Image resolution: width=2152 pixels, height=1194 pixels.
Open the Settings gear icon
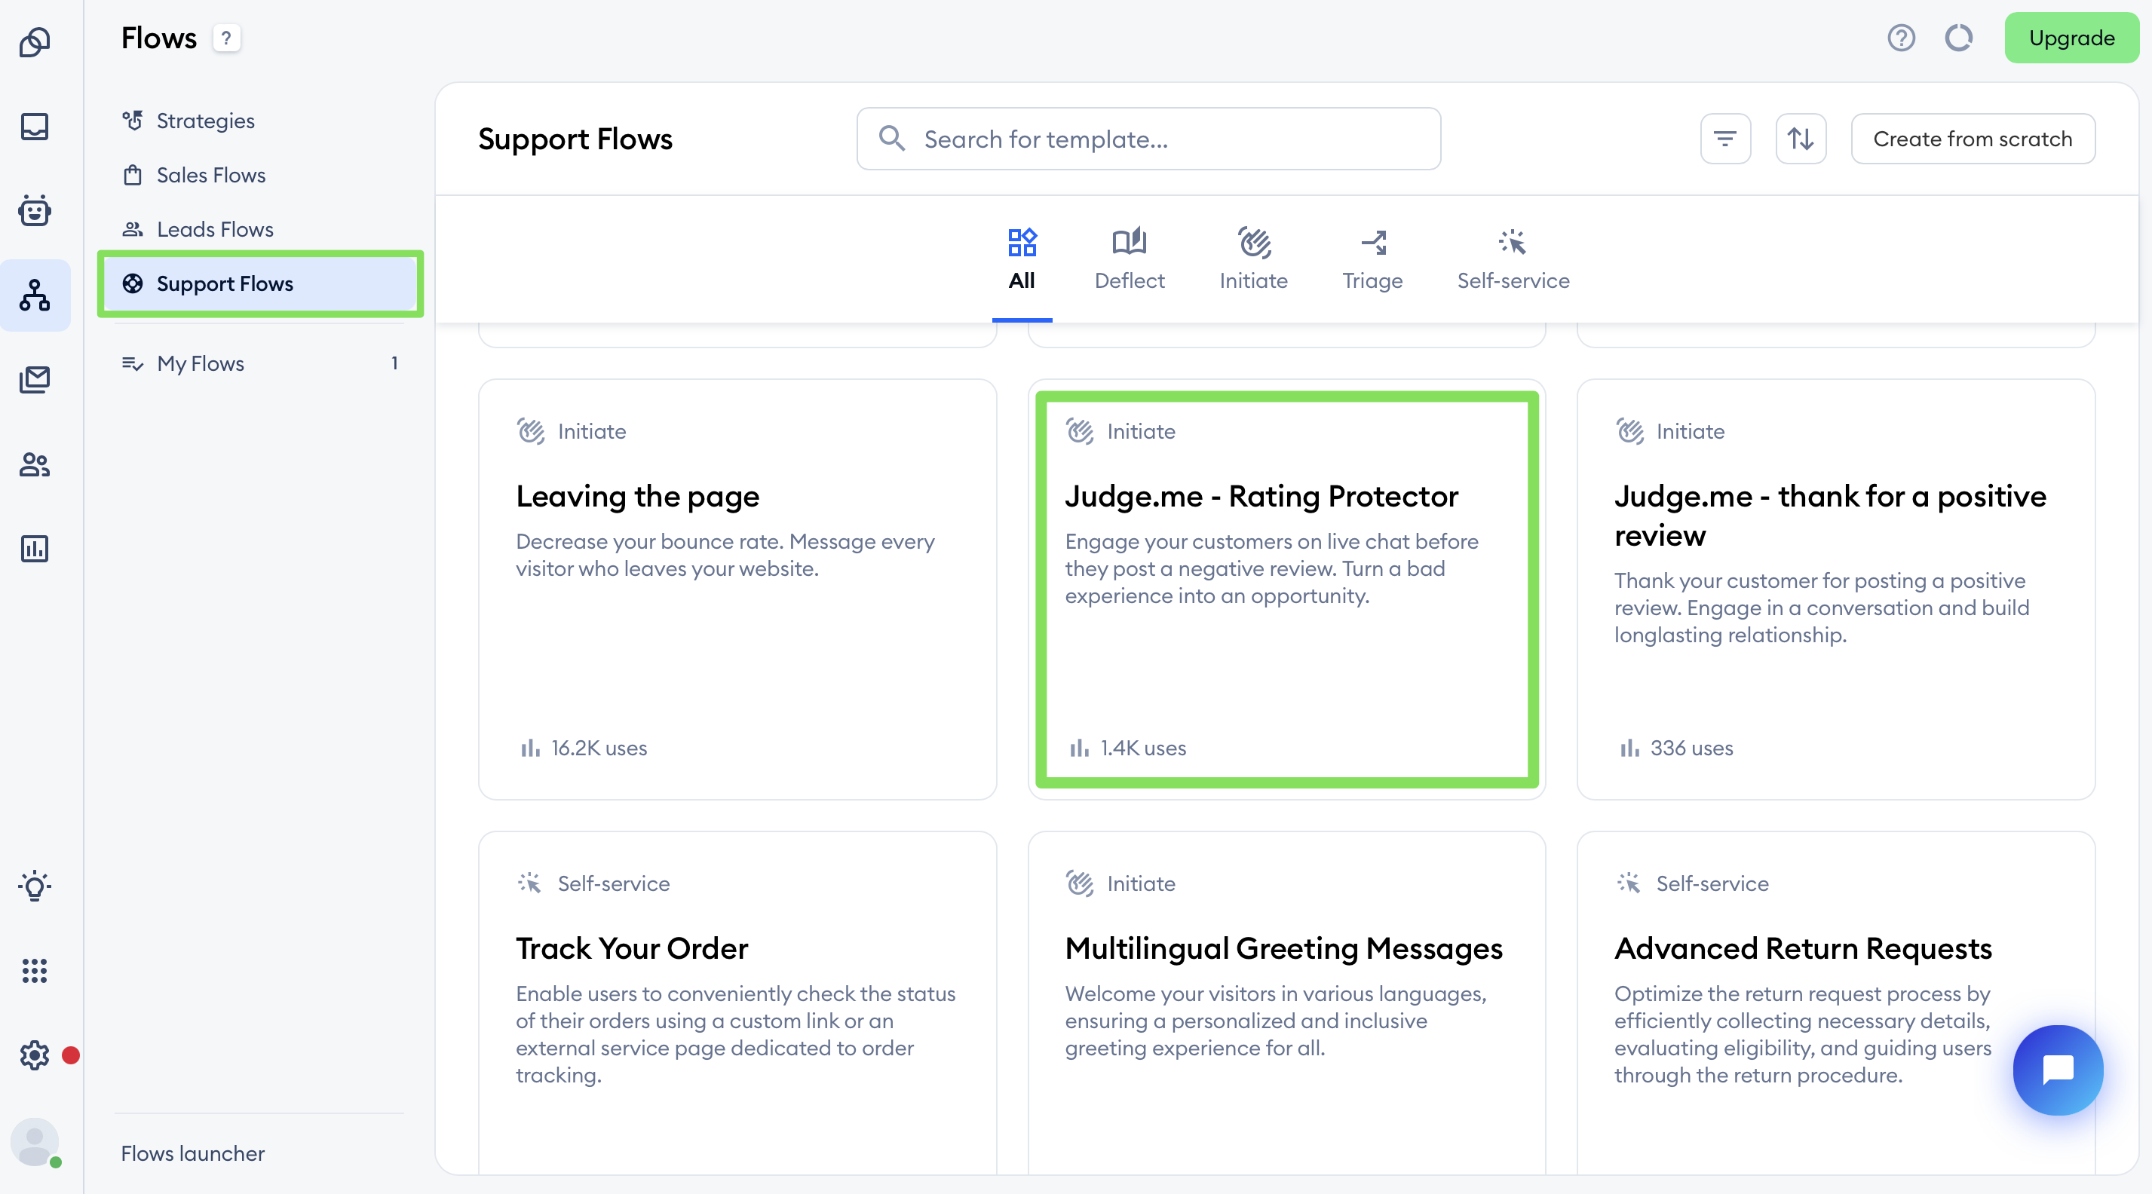pyautogui.click(x=34, y=1055)
